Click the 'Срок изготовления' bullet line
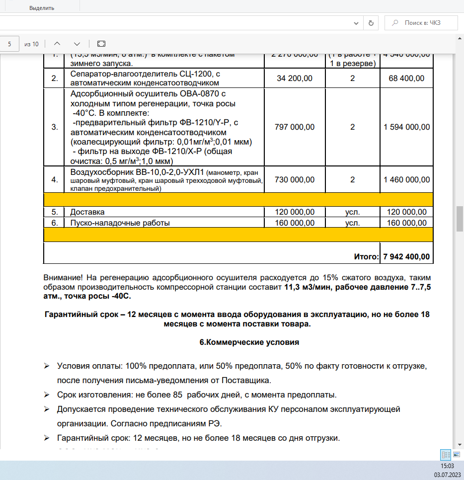 [x=197, y=395]
